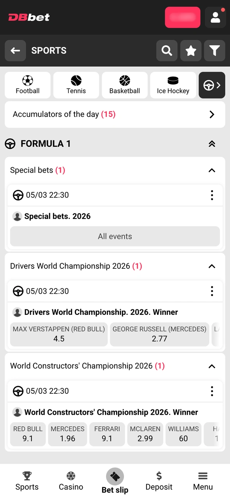The width and height of the screenshot is (230, 500).
Task: Select Max Verstappen at odds 4.5
Action: point(58,334)
